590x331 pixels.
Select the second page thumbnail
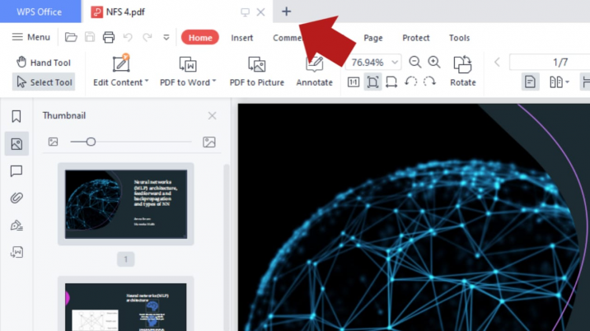click(x=126, y=304)
